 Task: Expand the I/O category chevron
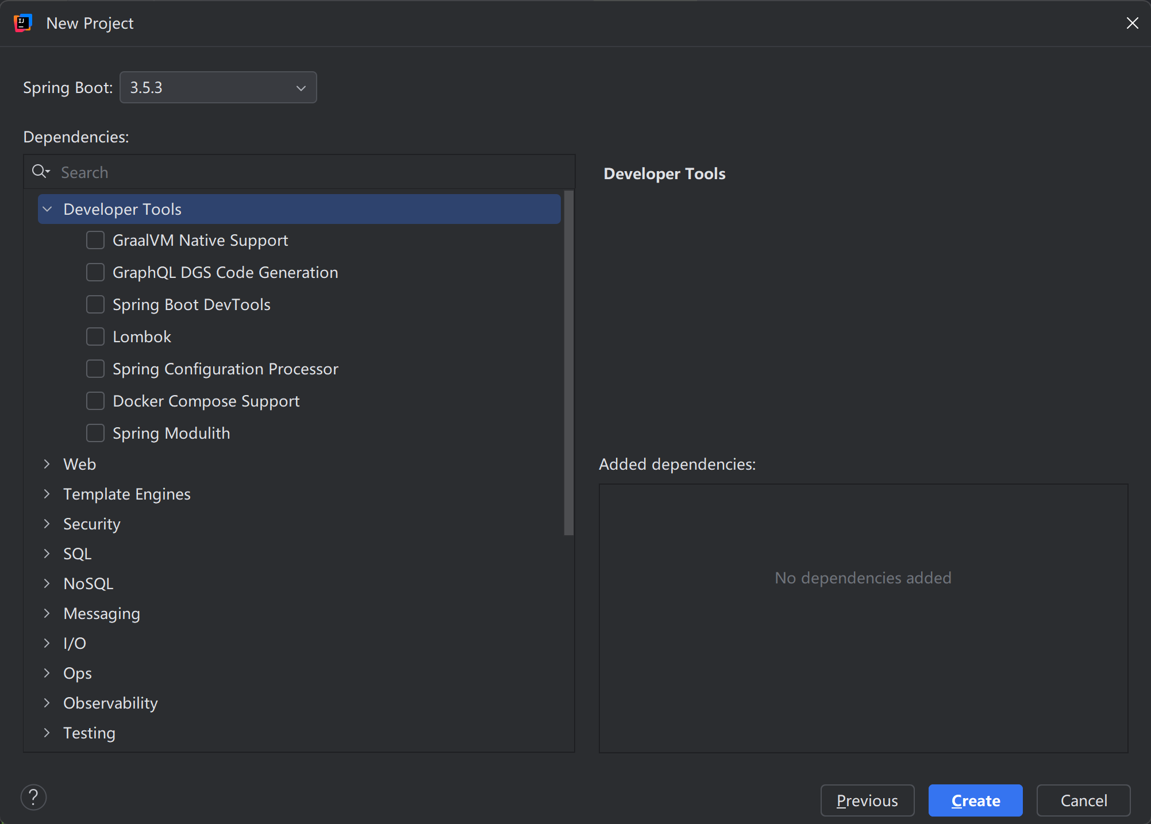(x=47, y=643)
